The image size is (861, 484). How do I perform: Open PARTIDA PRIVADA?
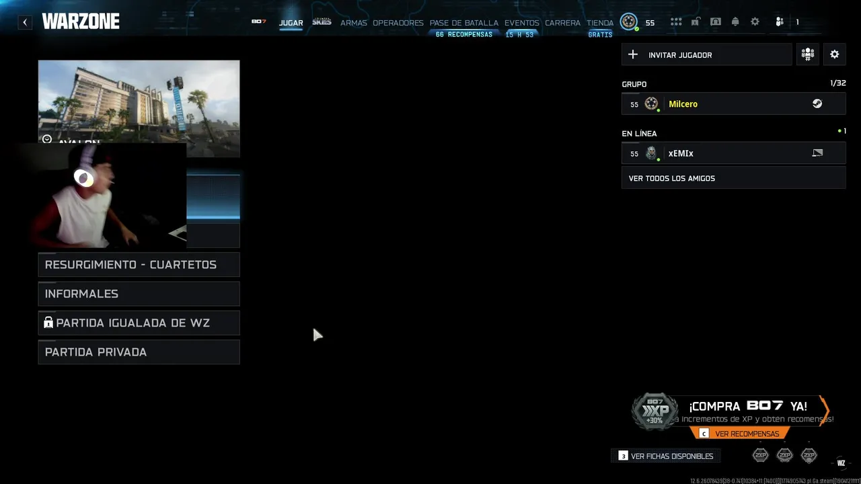139,352
